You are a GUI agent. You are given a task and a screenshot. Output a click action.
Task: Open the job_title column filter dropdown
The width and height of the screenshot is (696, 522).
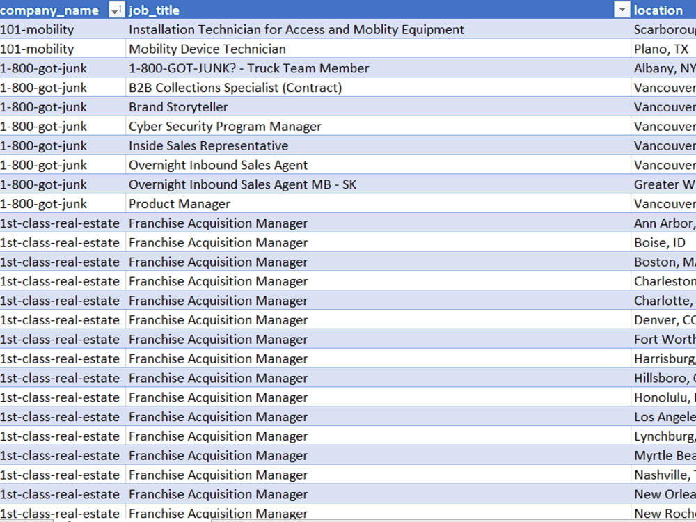coord(622,10)
